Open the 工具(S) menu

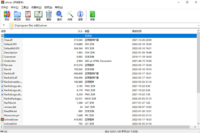pos(25,7)
